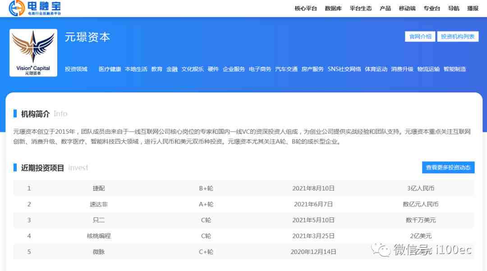Select the 智能制造 investment field

(455, 69)
